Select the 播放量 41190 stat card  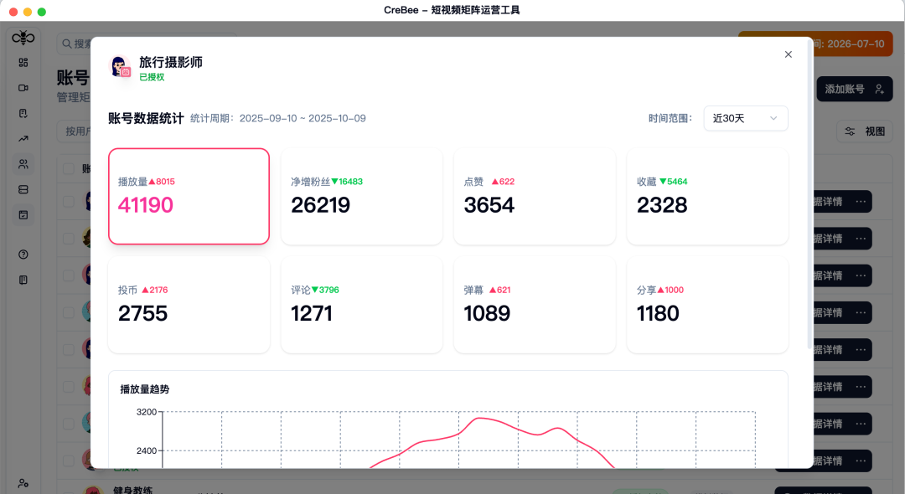[189, 197]
